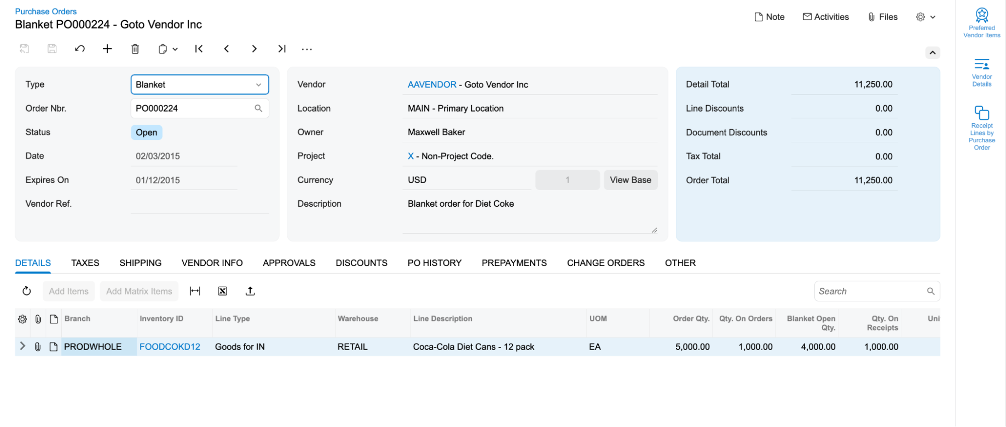Screen dimensions: 1006x427
Task: Export the grid to Excel
Action: 222,291
